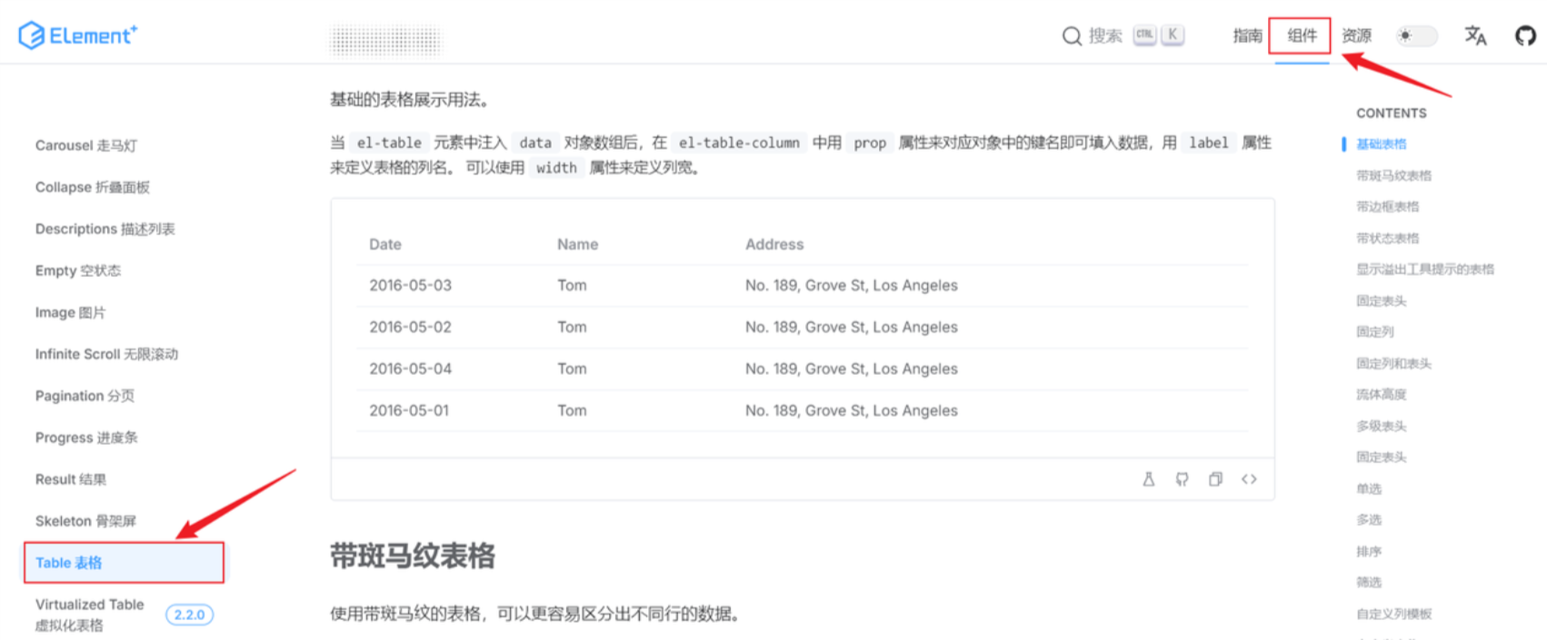
Task: Jump to 带斑马纹表格 in contents list
Action: point(1393,175)
